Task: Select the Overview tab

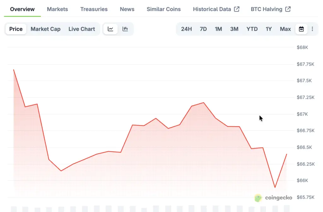Action: [x=22, y=9]
